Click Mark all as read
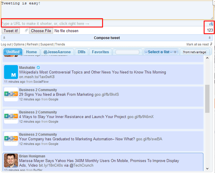215x173 pixels. click(x=197, y=44)
